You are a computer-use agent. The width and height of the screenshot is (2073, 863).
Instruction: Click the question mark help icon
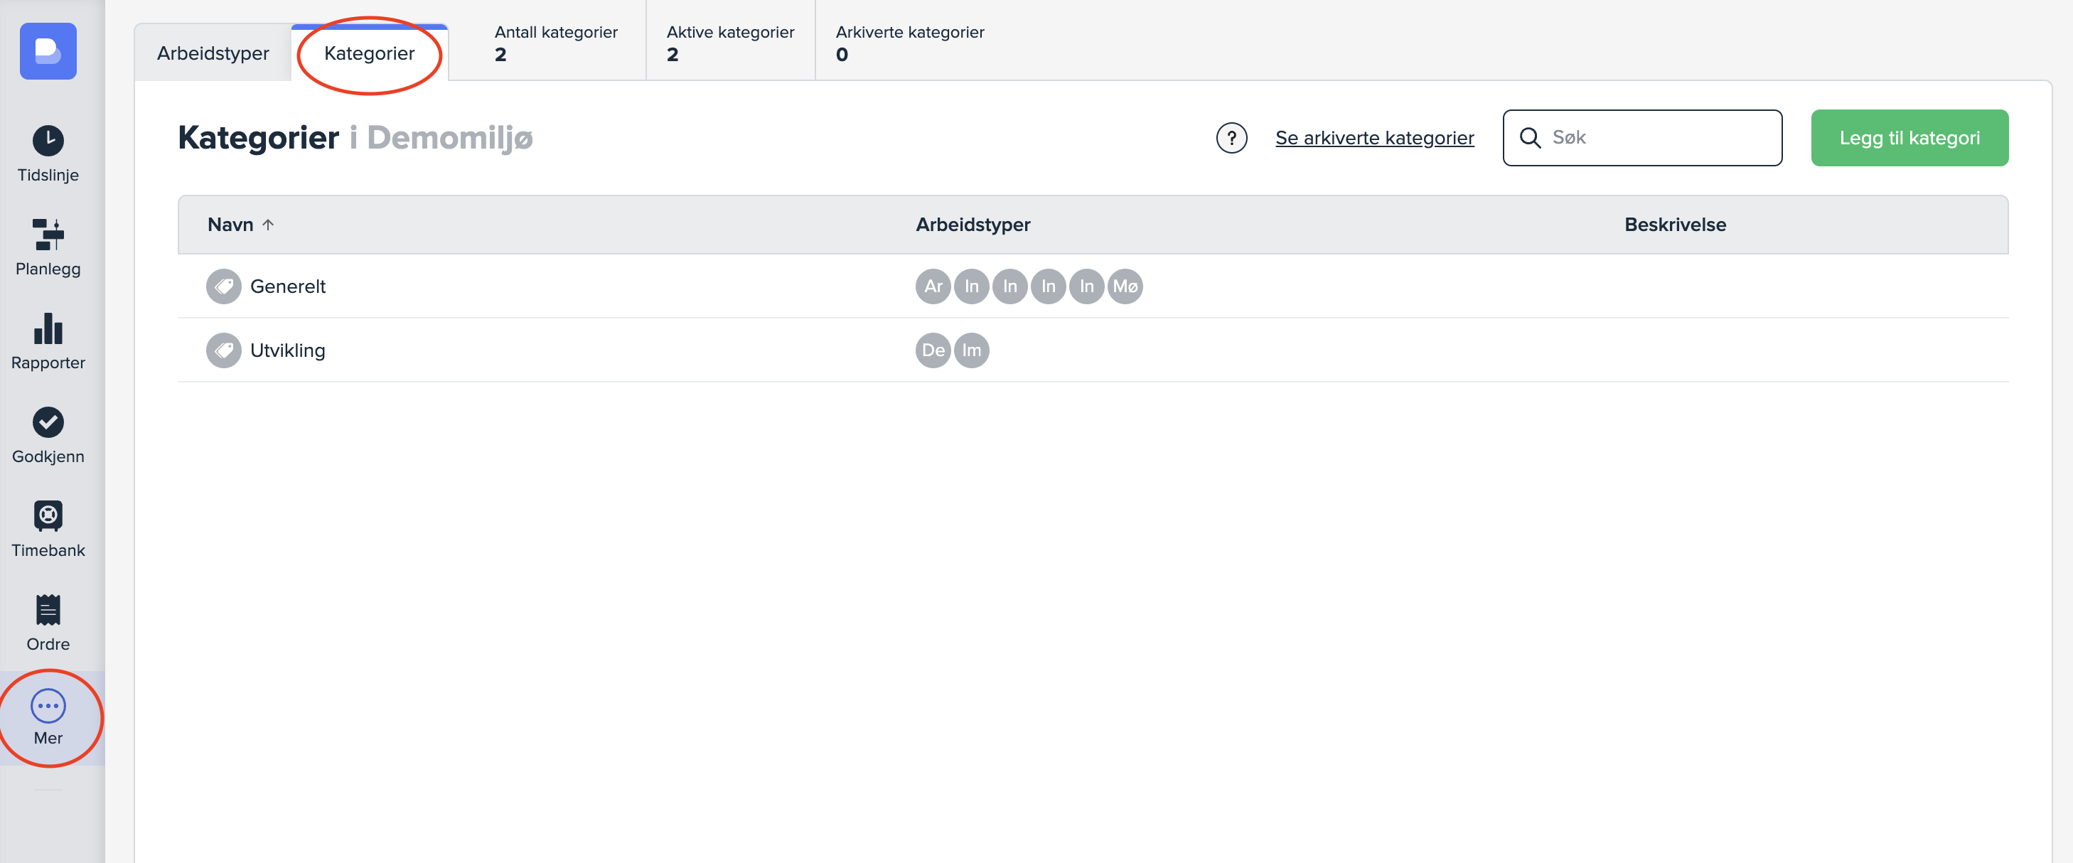(1231, 138)
